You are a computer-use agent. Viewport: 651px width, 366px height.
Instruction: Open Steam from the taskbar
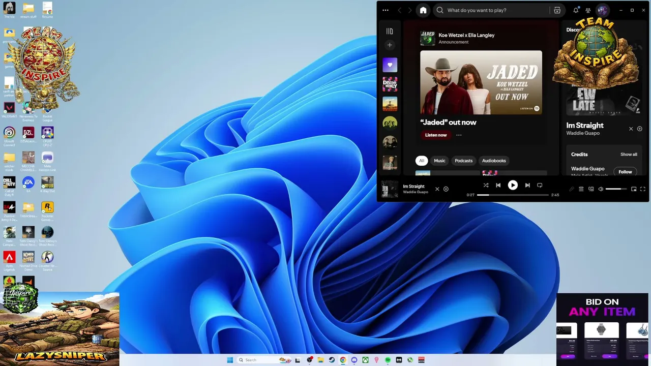click(332, 360)
